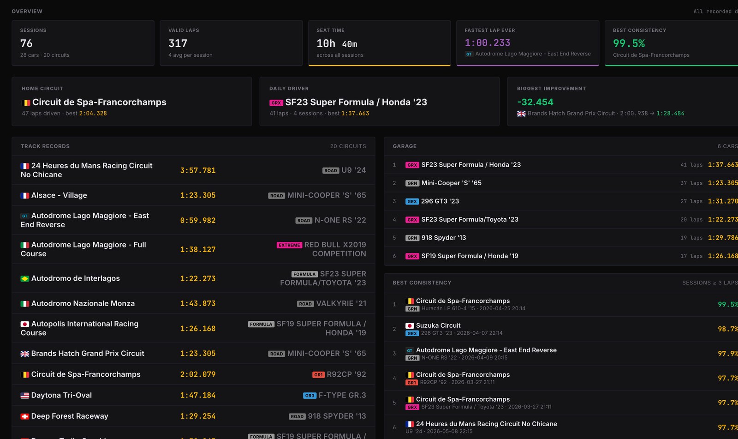This screenshot has height=439, width=738.
Task: Click the fastest lap time 1:00.233
Action: pos(488,43)
